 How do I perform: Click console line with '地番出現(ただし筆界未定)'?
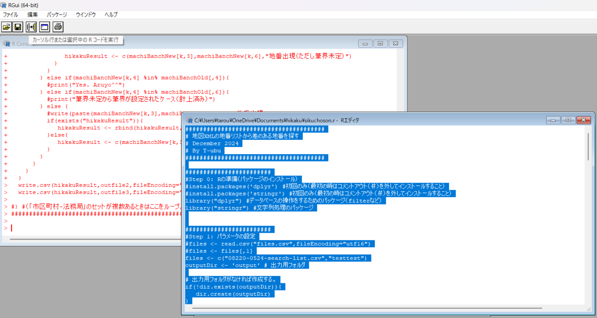coord(208,56)
